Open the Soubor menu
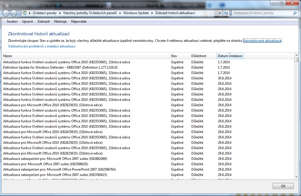Screen dimensions: 301x196 pos(12,21)
